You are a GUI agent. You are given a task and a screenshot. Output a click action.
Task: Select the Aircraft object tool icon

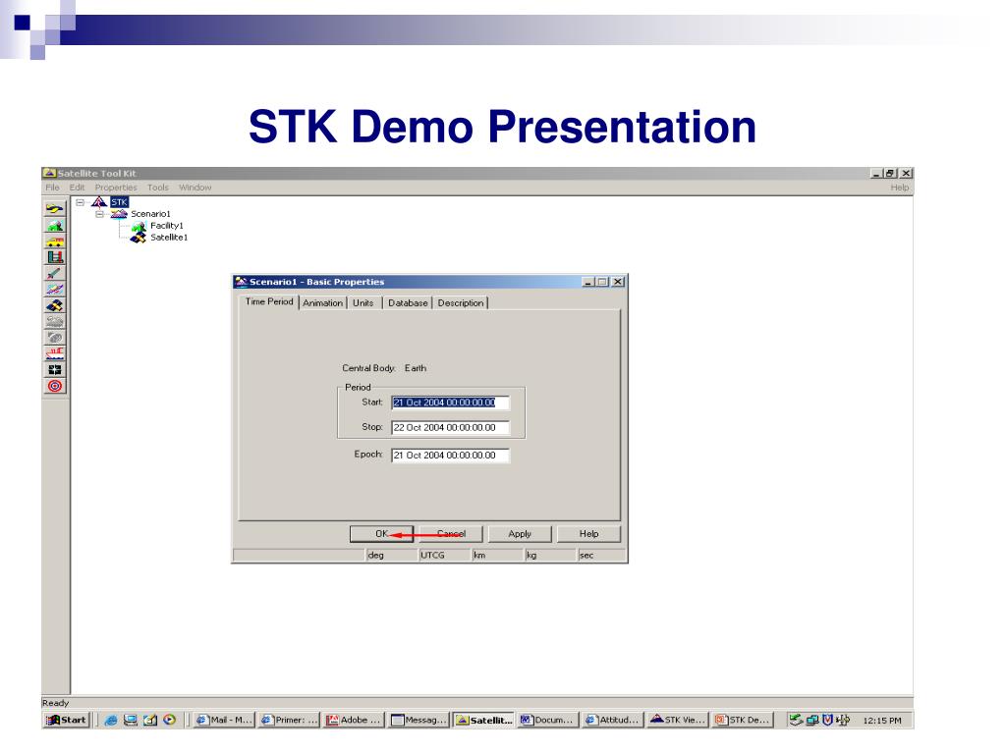pos(55,209)
